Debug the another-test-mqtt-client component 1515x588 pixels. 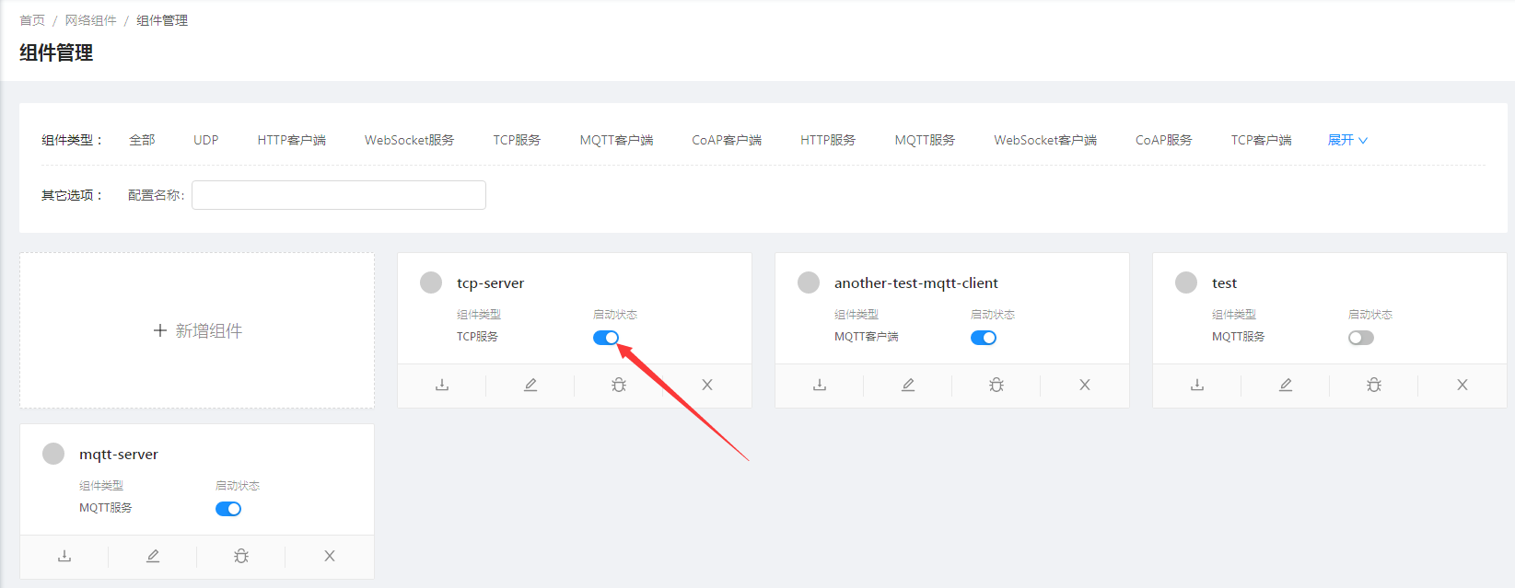pos(996,385)
